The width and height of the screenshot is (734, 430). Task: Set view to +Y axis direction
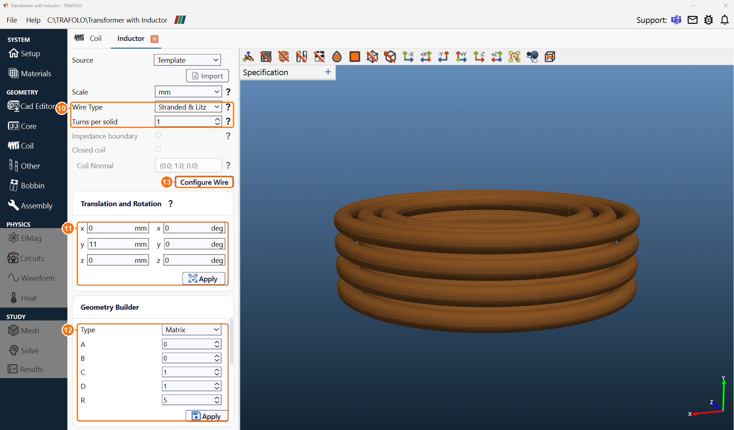[461, 57]
